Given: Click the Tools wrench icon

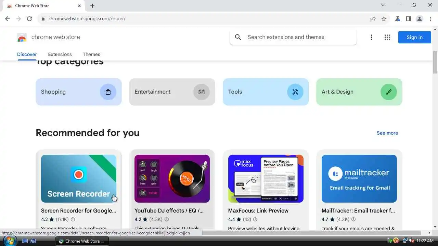Looking at the screenshot, I should coord(295,92).
